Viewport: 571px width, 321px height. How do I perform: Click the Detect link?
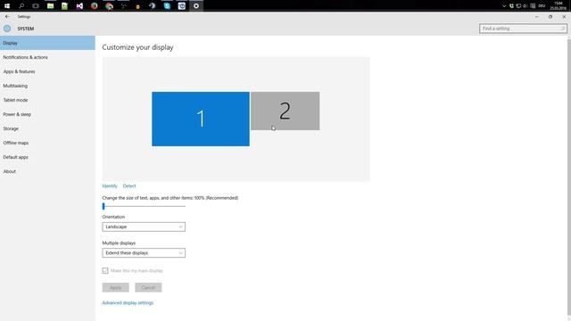pyautogui.click(x=129, y=186)
